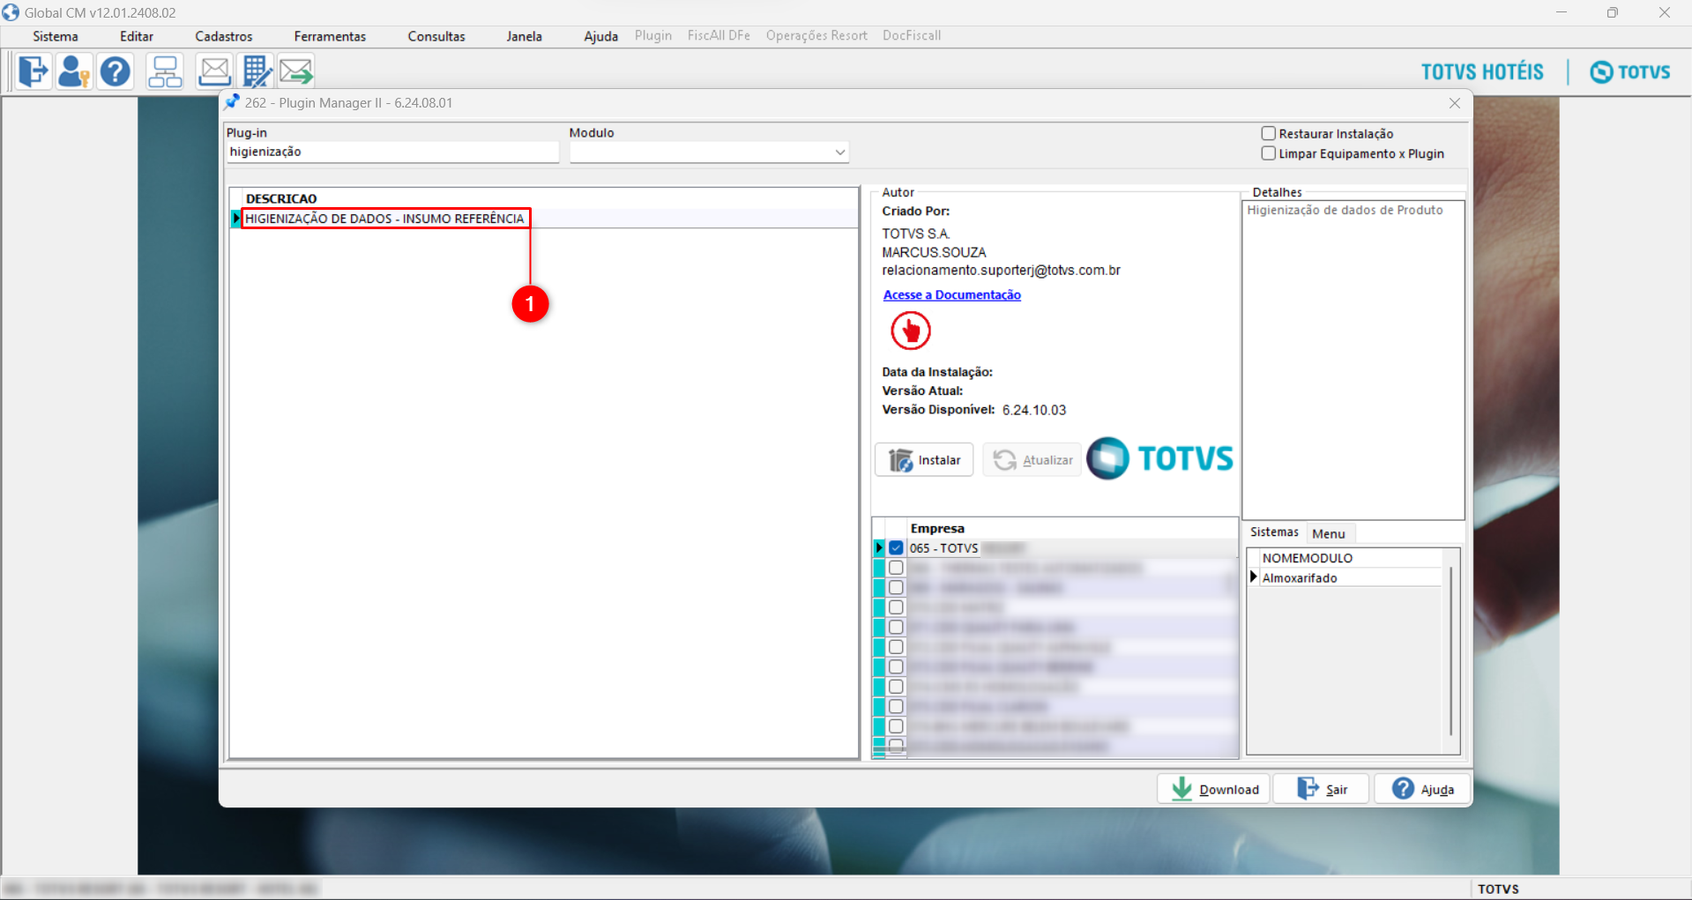This screenshot has width=1692, height=900.
Task: Click the DESCRICAO column header
Action: click(x=281, y=199)
